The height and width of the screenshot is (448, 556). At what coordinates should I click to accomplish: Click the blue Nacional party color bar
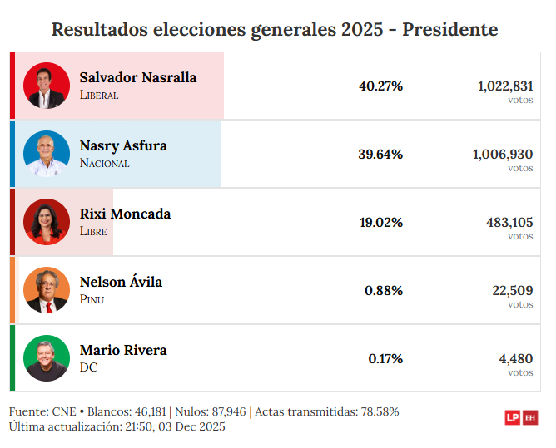[x=12, y=154]
